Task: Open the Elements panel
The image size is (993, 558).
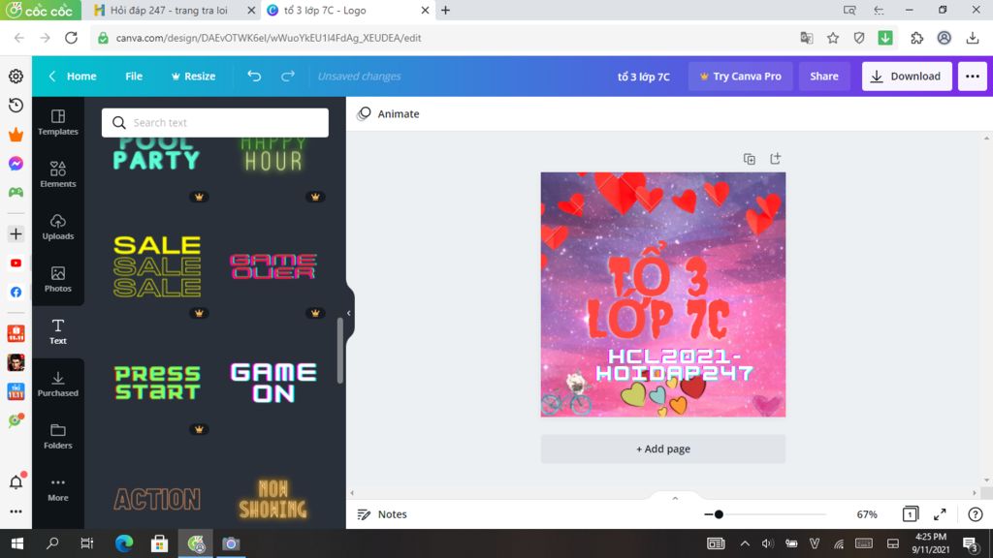Action: pos(57,174)
